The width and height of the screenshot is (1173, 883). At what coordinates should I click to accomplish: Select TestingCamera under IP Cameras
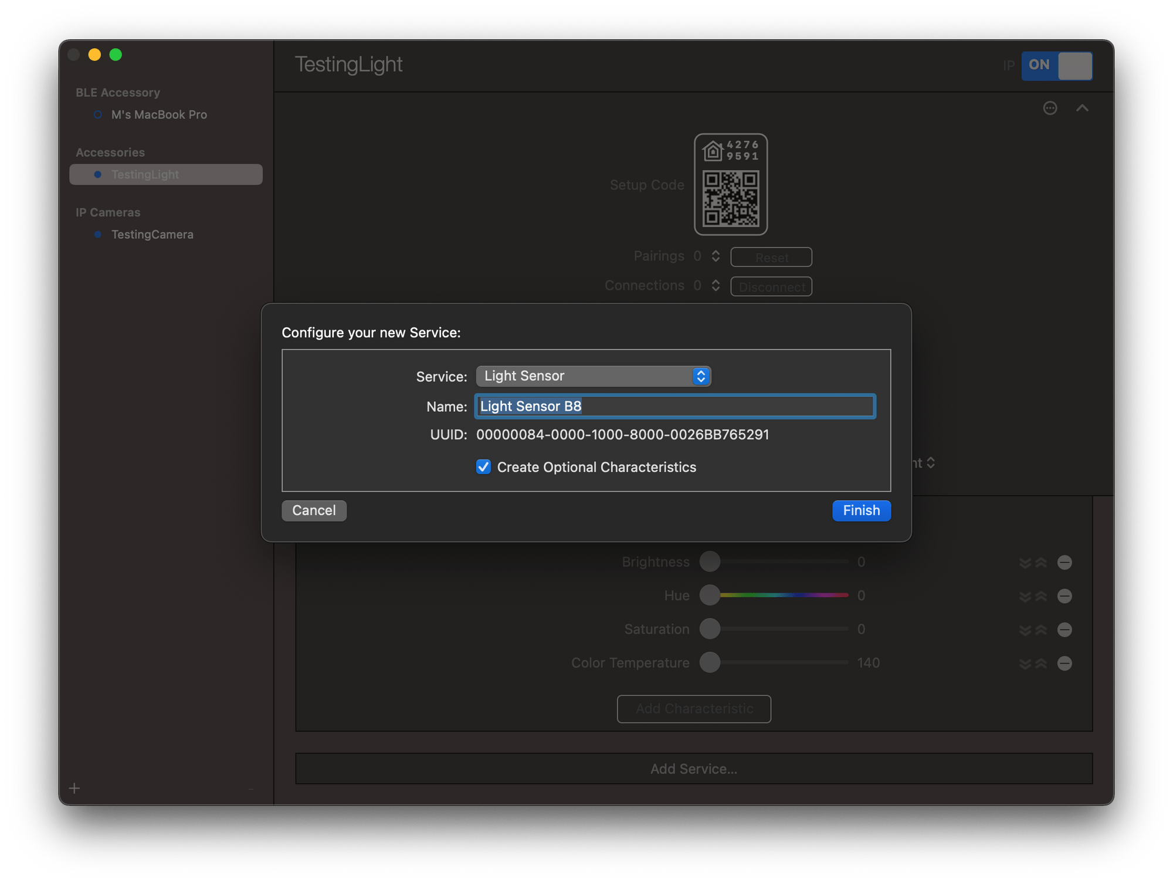point(152,234)
